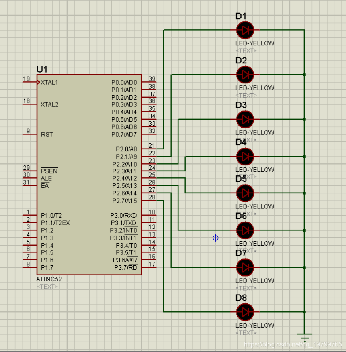The height and width of the screenshot is (352, 346).
Task: Select the D5 LED symbol
Action: point(245,193)
